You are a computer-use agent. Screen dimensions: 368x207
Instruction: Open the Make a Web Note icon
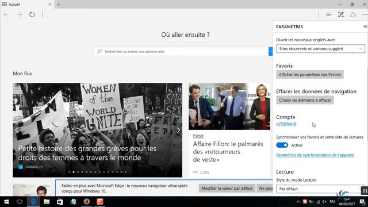tap(341, 14)
